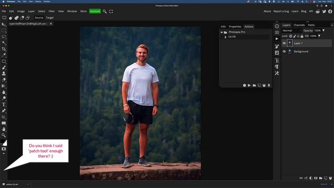Open the Character panel icon
Image resolution: width=334 pixels, height=188 pixels.
(277, 61)
